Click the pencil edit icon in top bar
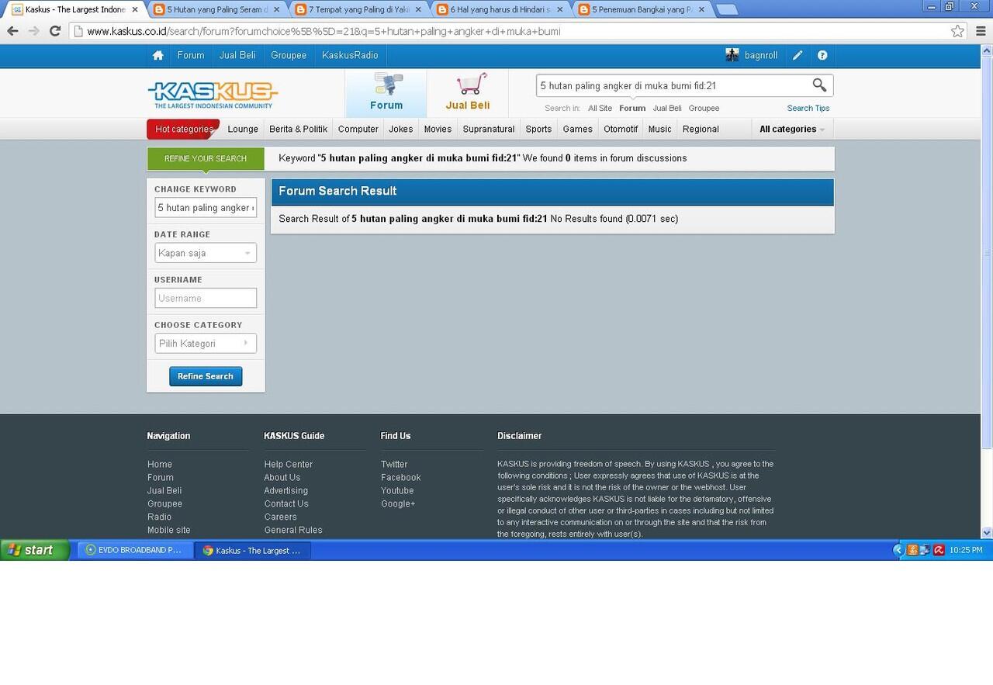Viewport: 993px width, 685px height. [798, 56]
